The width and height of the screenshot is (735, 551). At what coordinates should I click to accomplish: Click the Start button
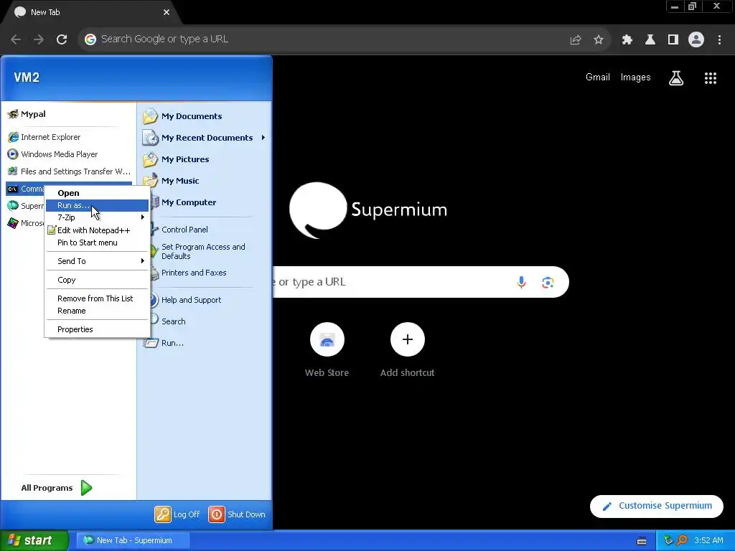tap(34, 540)
